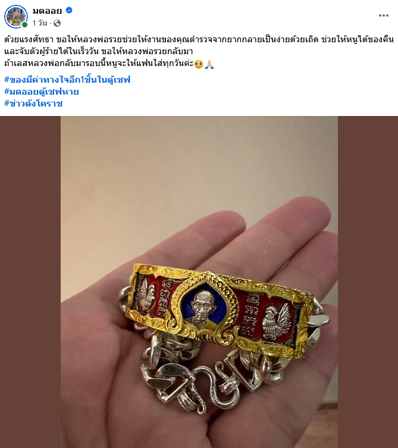Click the blue verified badge icon

(x=69, y=10)
